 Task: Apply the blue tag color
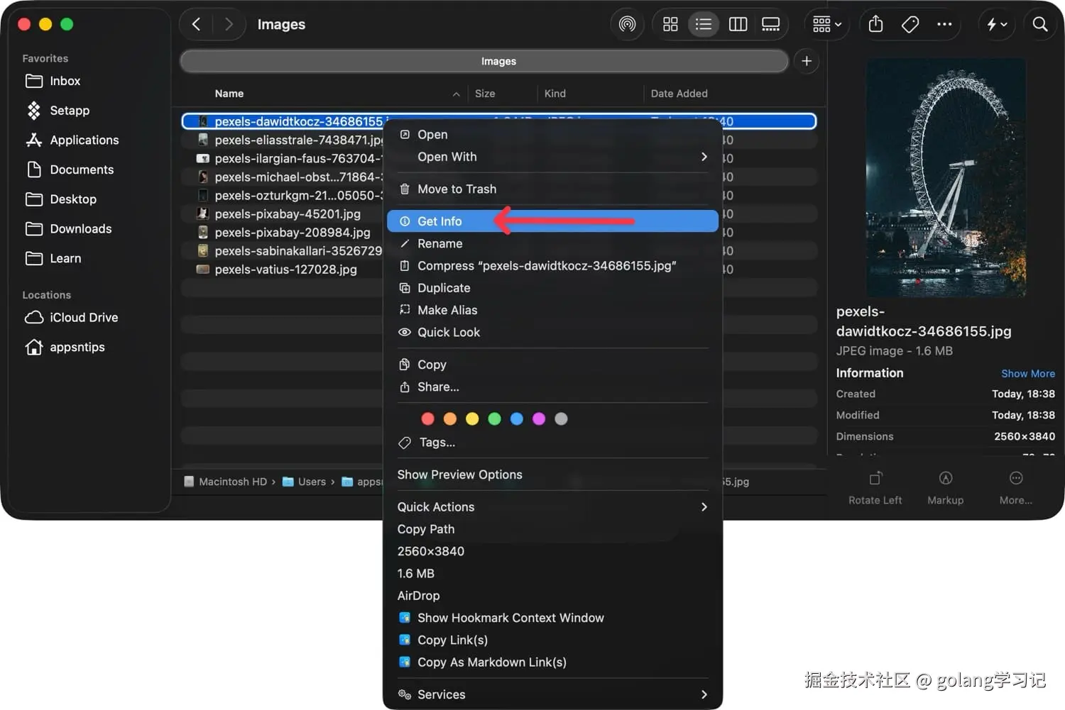[516, 419]
